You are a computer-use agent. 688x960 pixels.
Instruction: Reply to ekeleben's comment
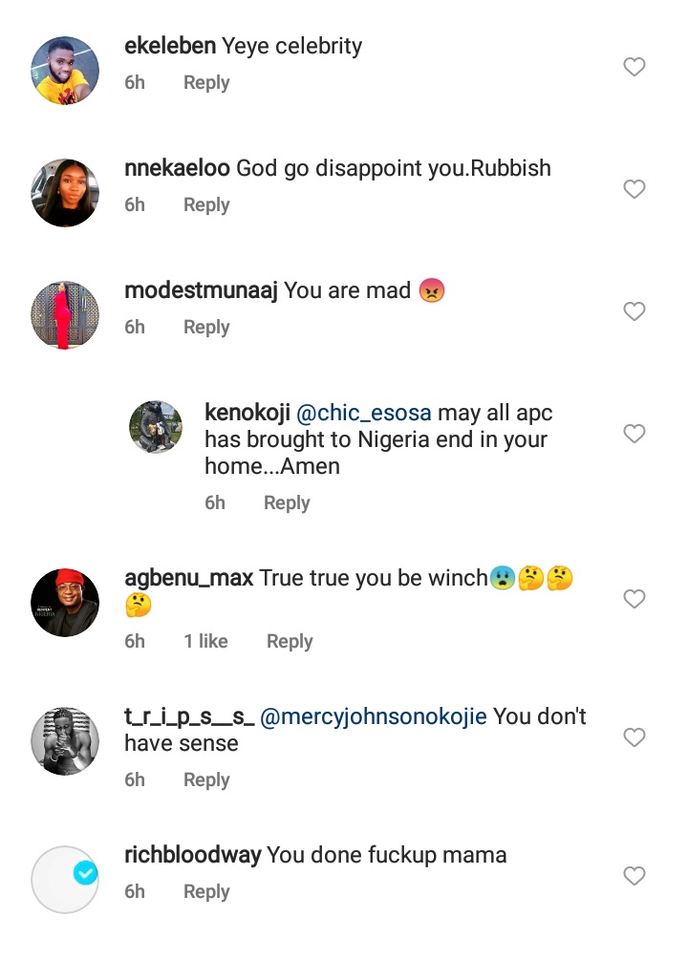[x=206, y=83]
